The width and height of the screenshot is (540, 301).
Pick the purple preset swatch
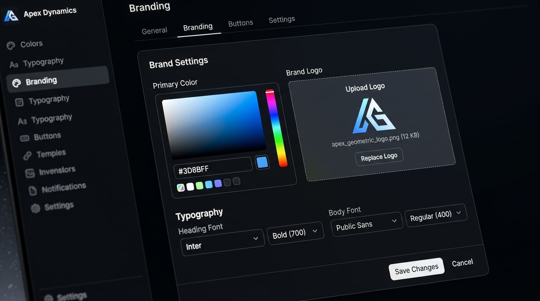(x=218, y=183)
